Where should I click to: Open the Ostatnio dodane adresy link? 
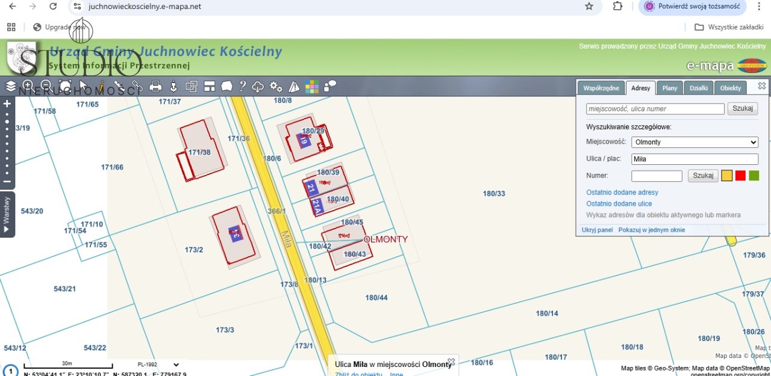pos(622,193)
